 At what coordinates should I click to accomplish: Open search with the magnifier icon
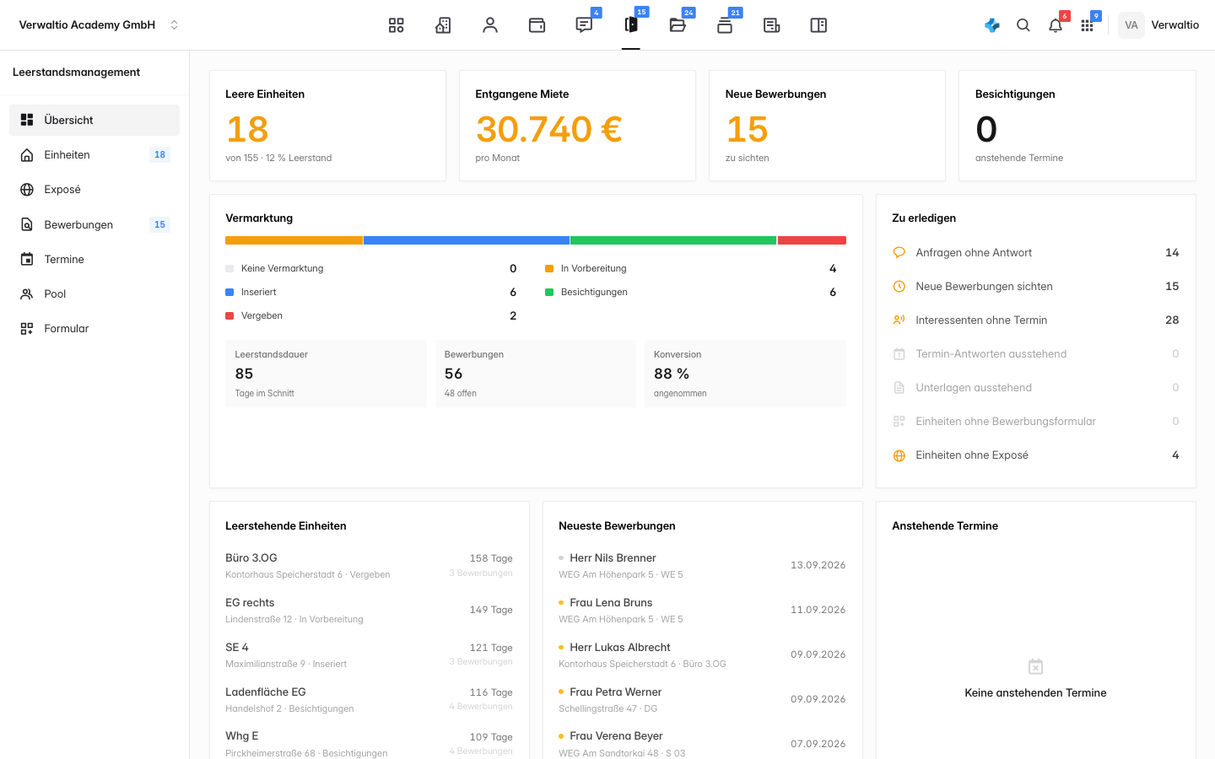1023,25
